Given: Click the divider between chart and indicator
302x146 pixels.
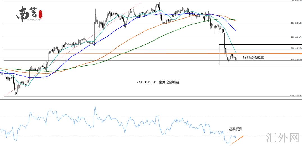Looking at the screenshot, I should click(151, 99).
